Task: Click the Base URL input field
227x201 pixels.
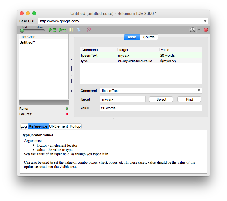Action: coord(123,21)
